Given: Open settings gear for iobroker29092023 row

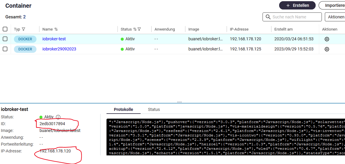Looking at the screenshot, I should coord(327,49).
